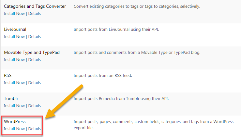Click Install Now for Categories and Tags Converter

(x=14, y=14)
